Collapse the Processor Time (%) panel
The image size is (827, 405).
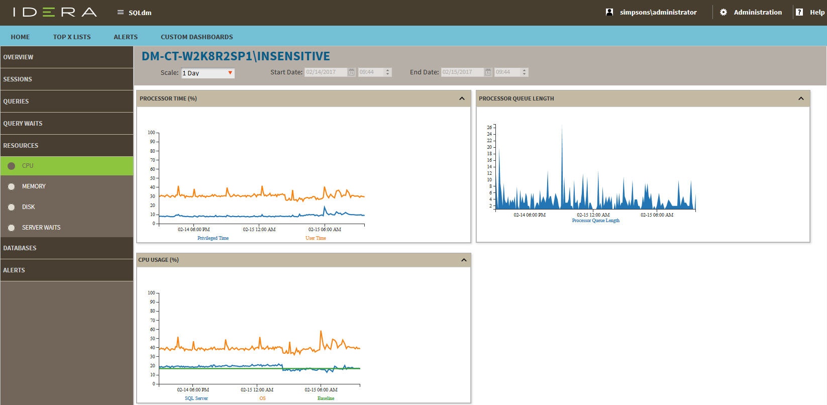click(462, 98)
